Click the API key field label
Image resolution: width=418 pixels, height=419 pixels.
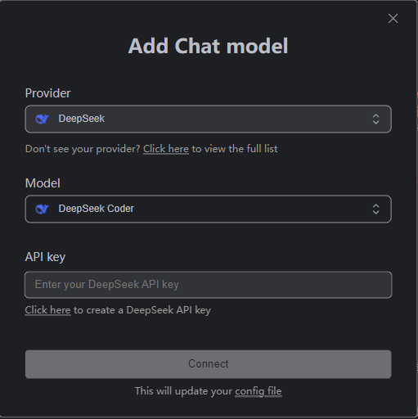pos(45,257)
